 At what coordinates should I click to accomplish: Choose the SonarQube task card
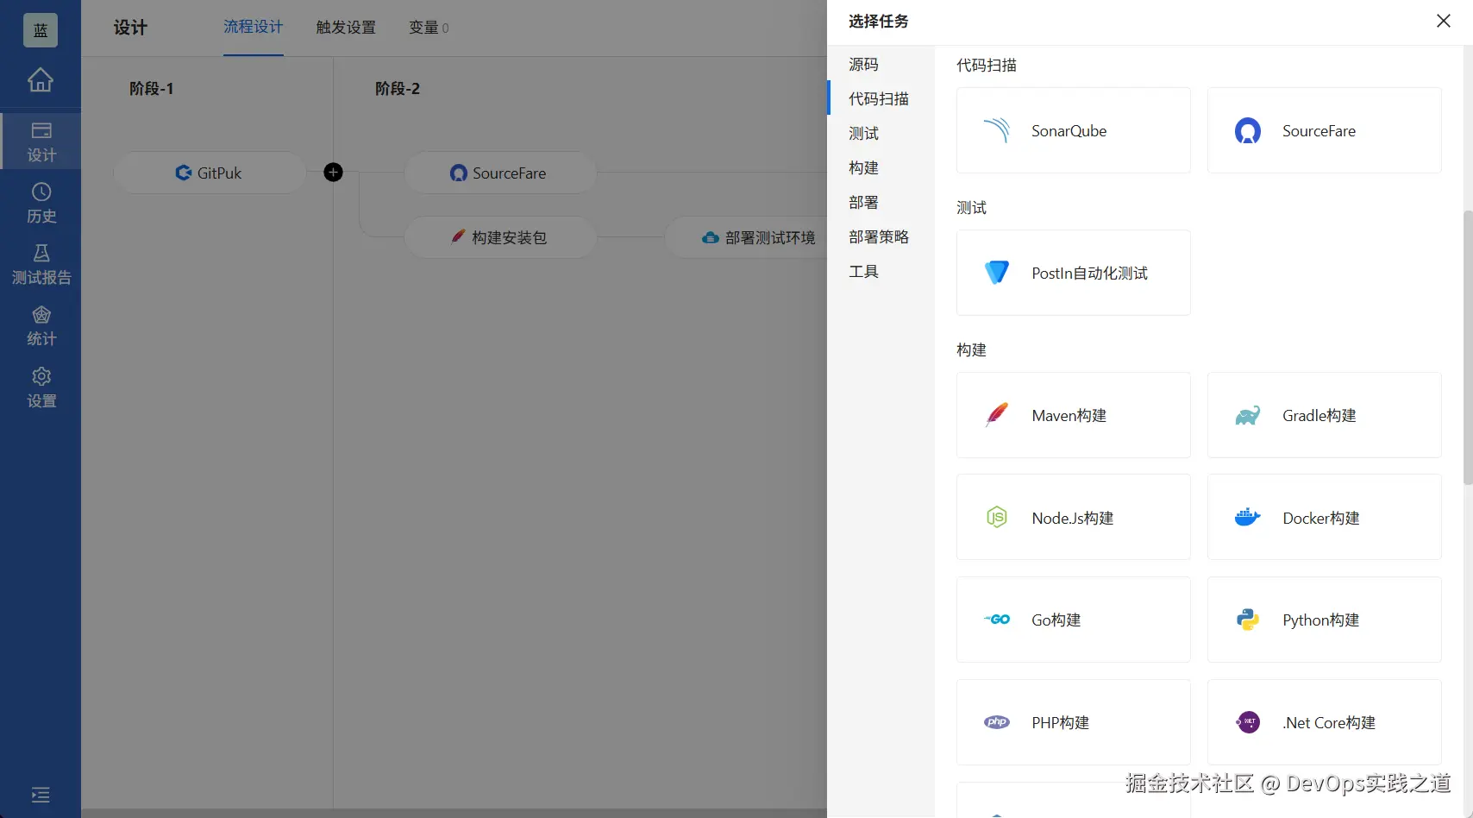click(1074, 130)
